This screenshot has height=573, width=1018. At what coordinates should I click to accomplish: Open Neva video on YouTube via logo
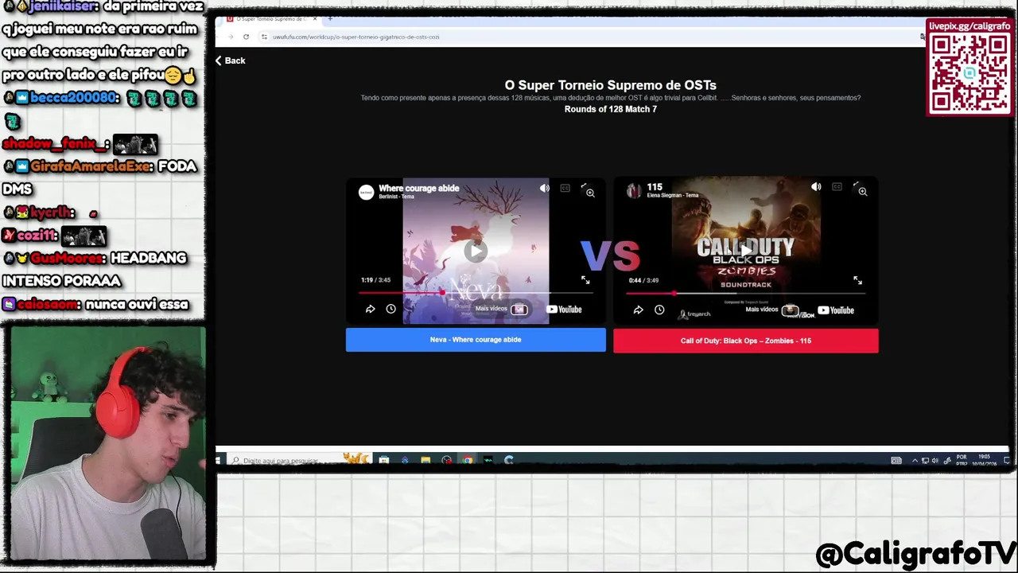coord(564,310)
